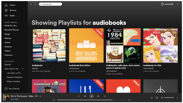The width and height of the screenshot is (183, 103).
Task: Open Songs in library
Action: [7, 34]
